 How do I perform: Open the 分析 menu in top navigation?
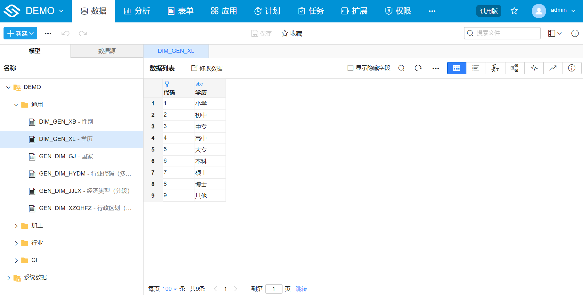pyautogui.click(x=137, y=11)
